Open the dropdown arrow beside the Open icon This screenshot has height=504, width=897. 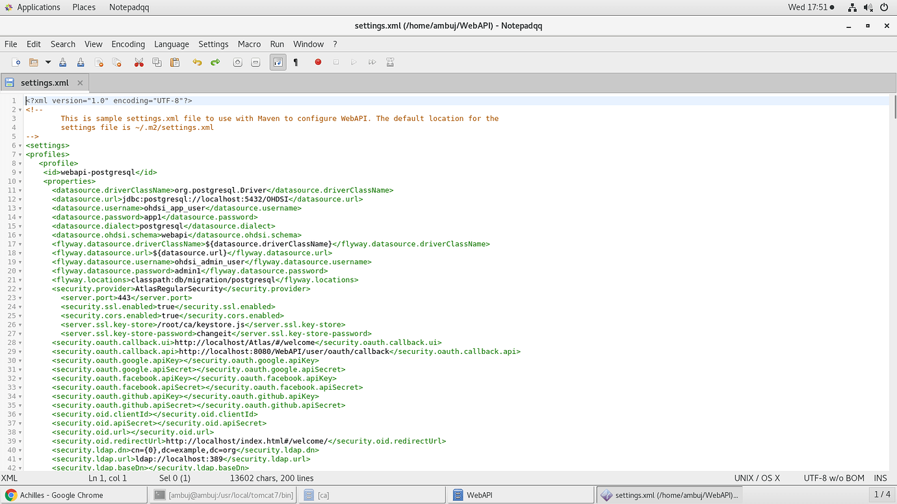pos(47,62)
